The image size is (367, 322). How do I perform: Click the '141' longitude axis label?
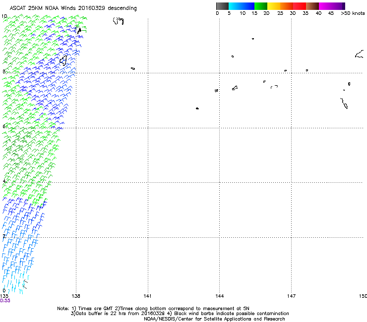(147, 296)
